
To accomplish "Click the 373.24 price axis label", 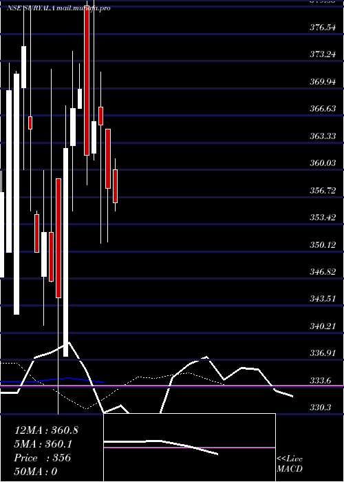I will coord(323,54).
